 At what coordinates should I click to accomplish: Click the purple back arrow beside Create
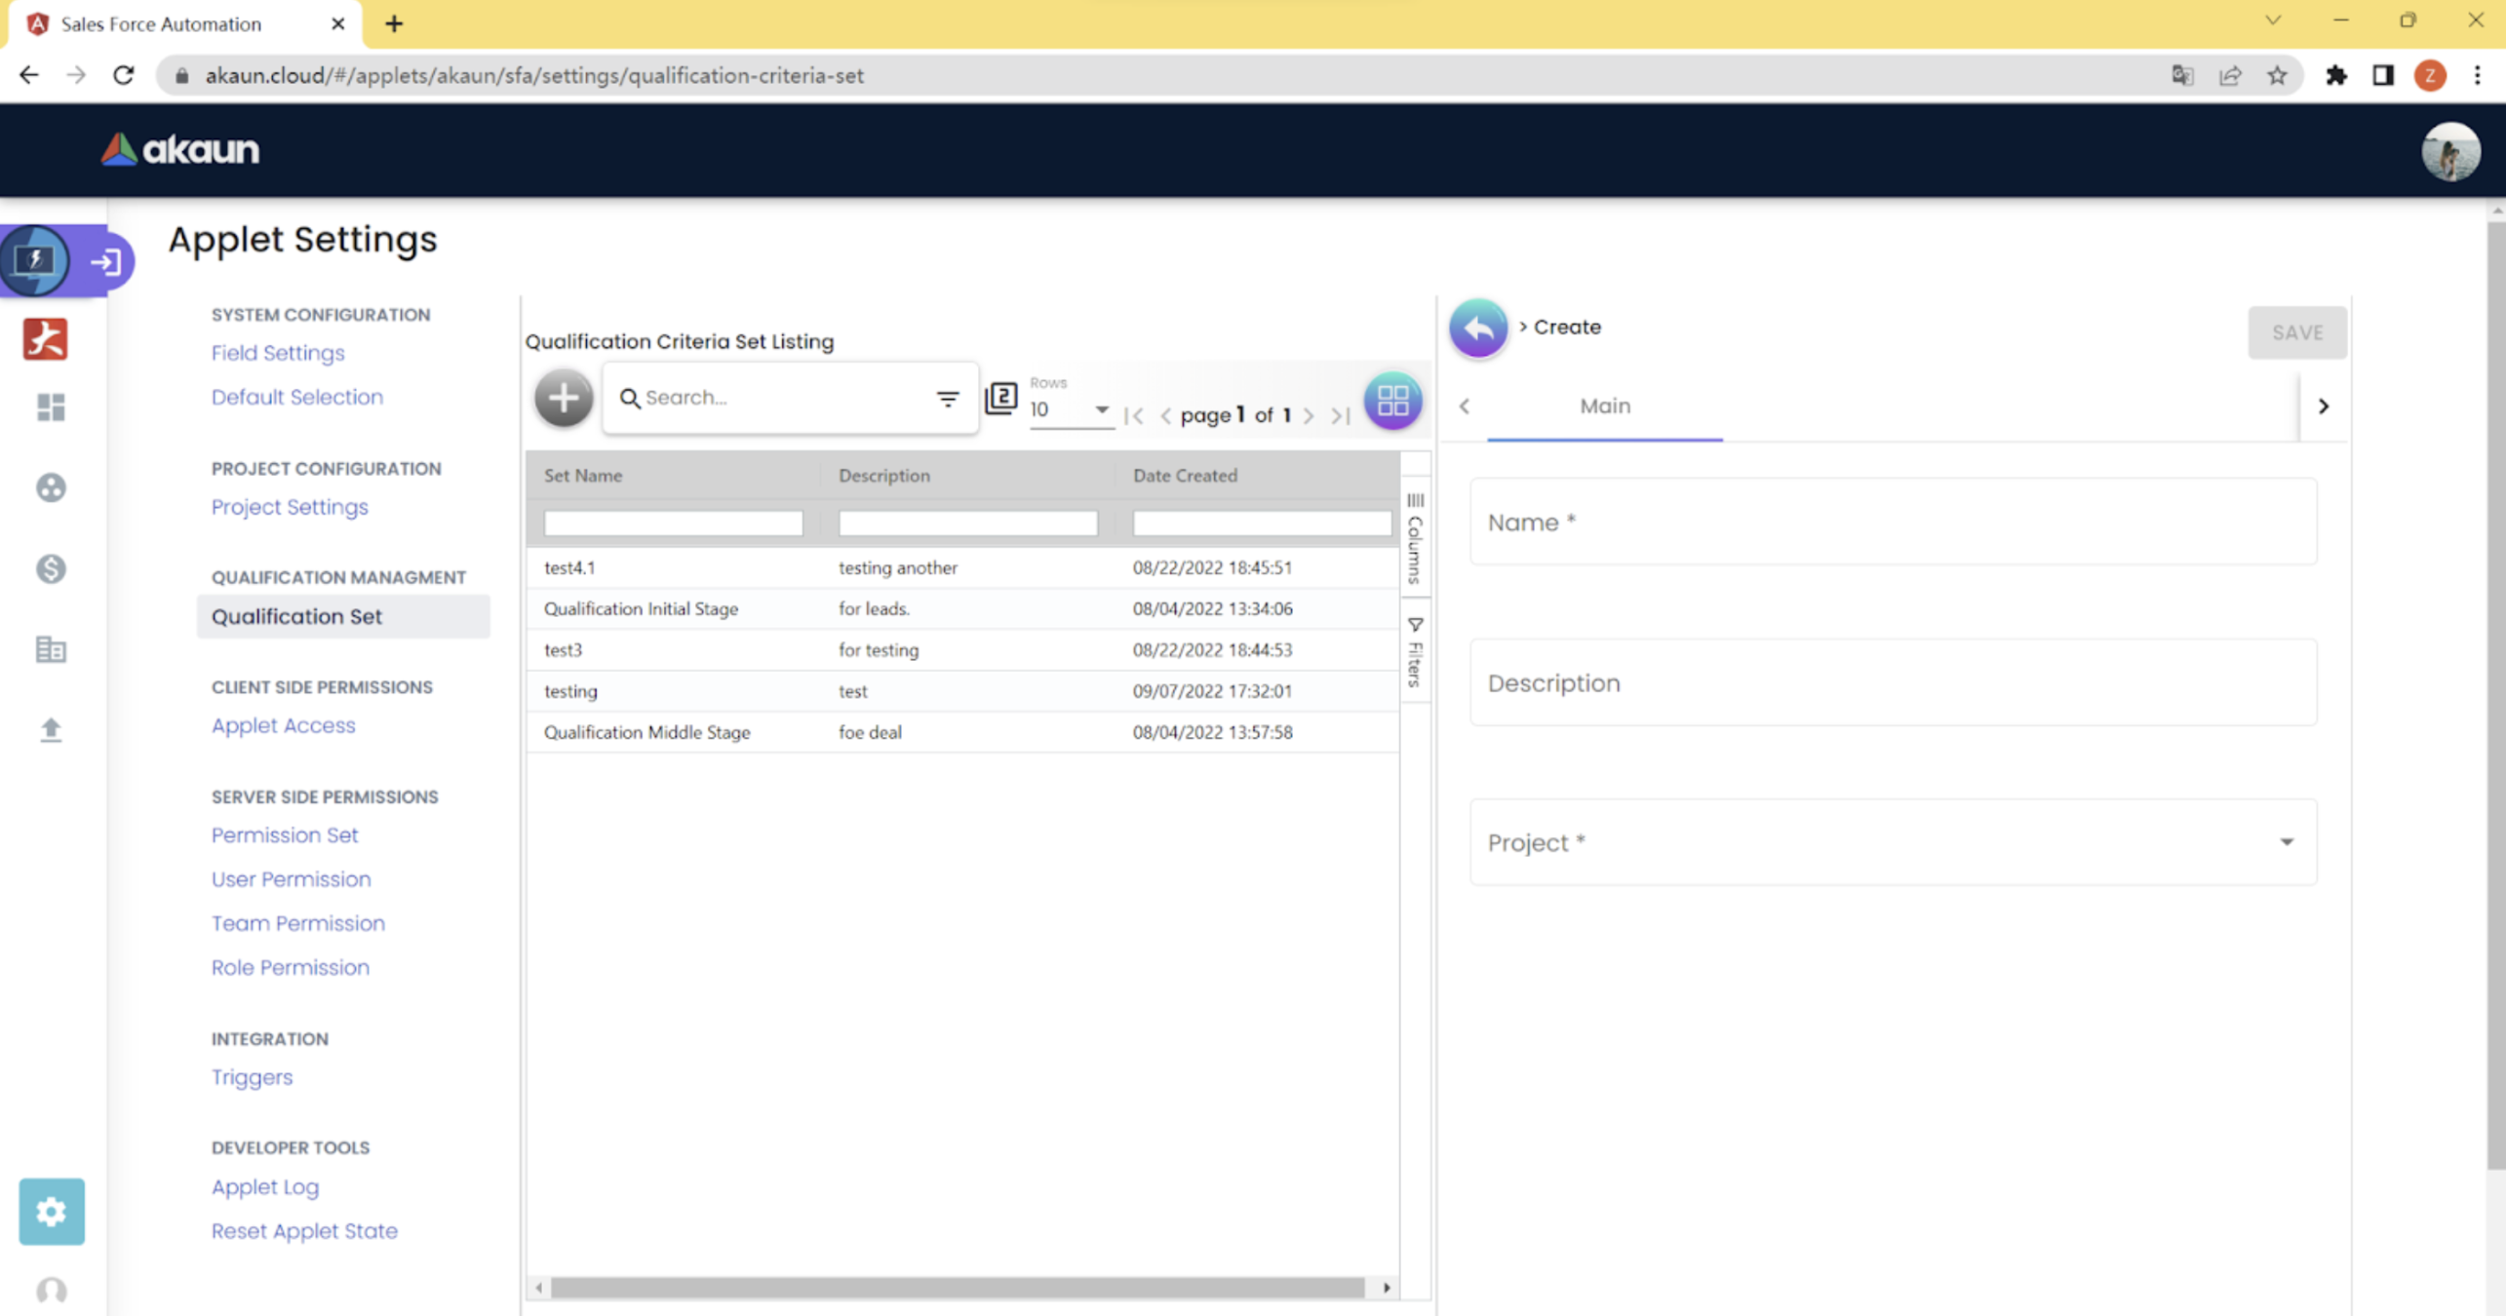click(x=1477, y=329)
